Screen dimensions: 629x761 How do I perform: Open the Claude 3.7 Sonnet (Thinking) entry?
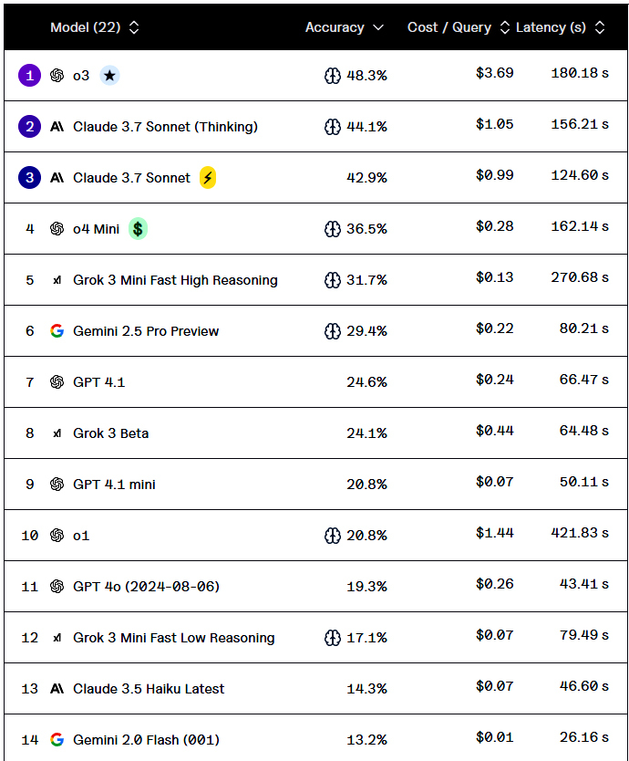click(165, 127)
